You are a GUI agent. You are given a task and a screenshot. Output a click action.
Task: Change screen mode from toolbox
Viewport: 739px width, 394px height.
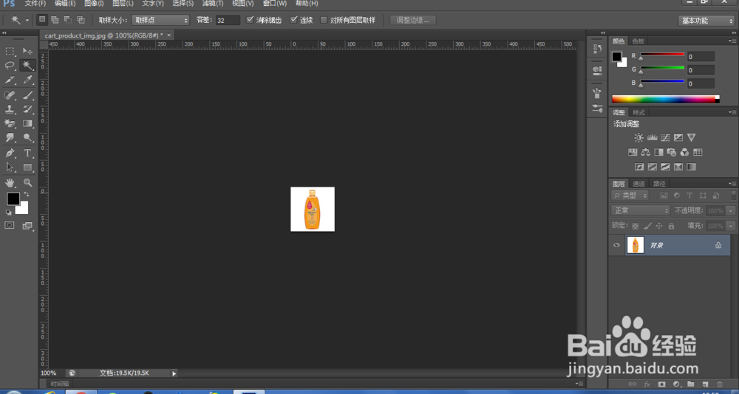[x=27, y=226]
